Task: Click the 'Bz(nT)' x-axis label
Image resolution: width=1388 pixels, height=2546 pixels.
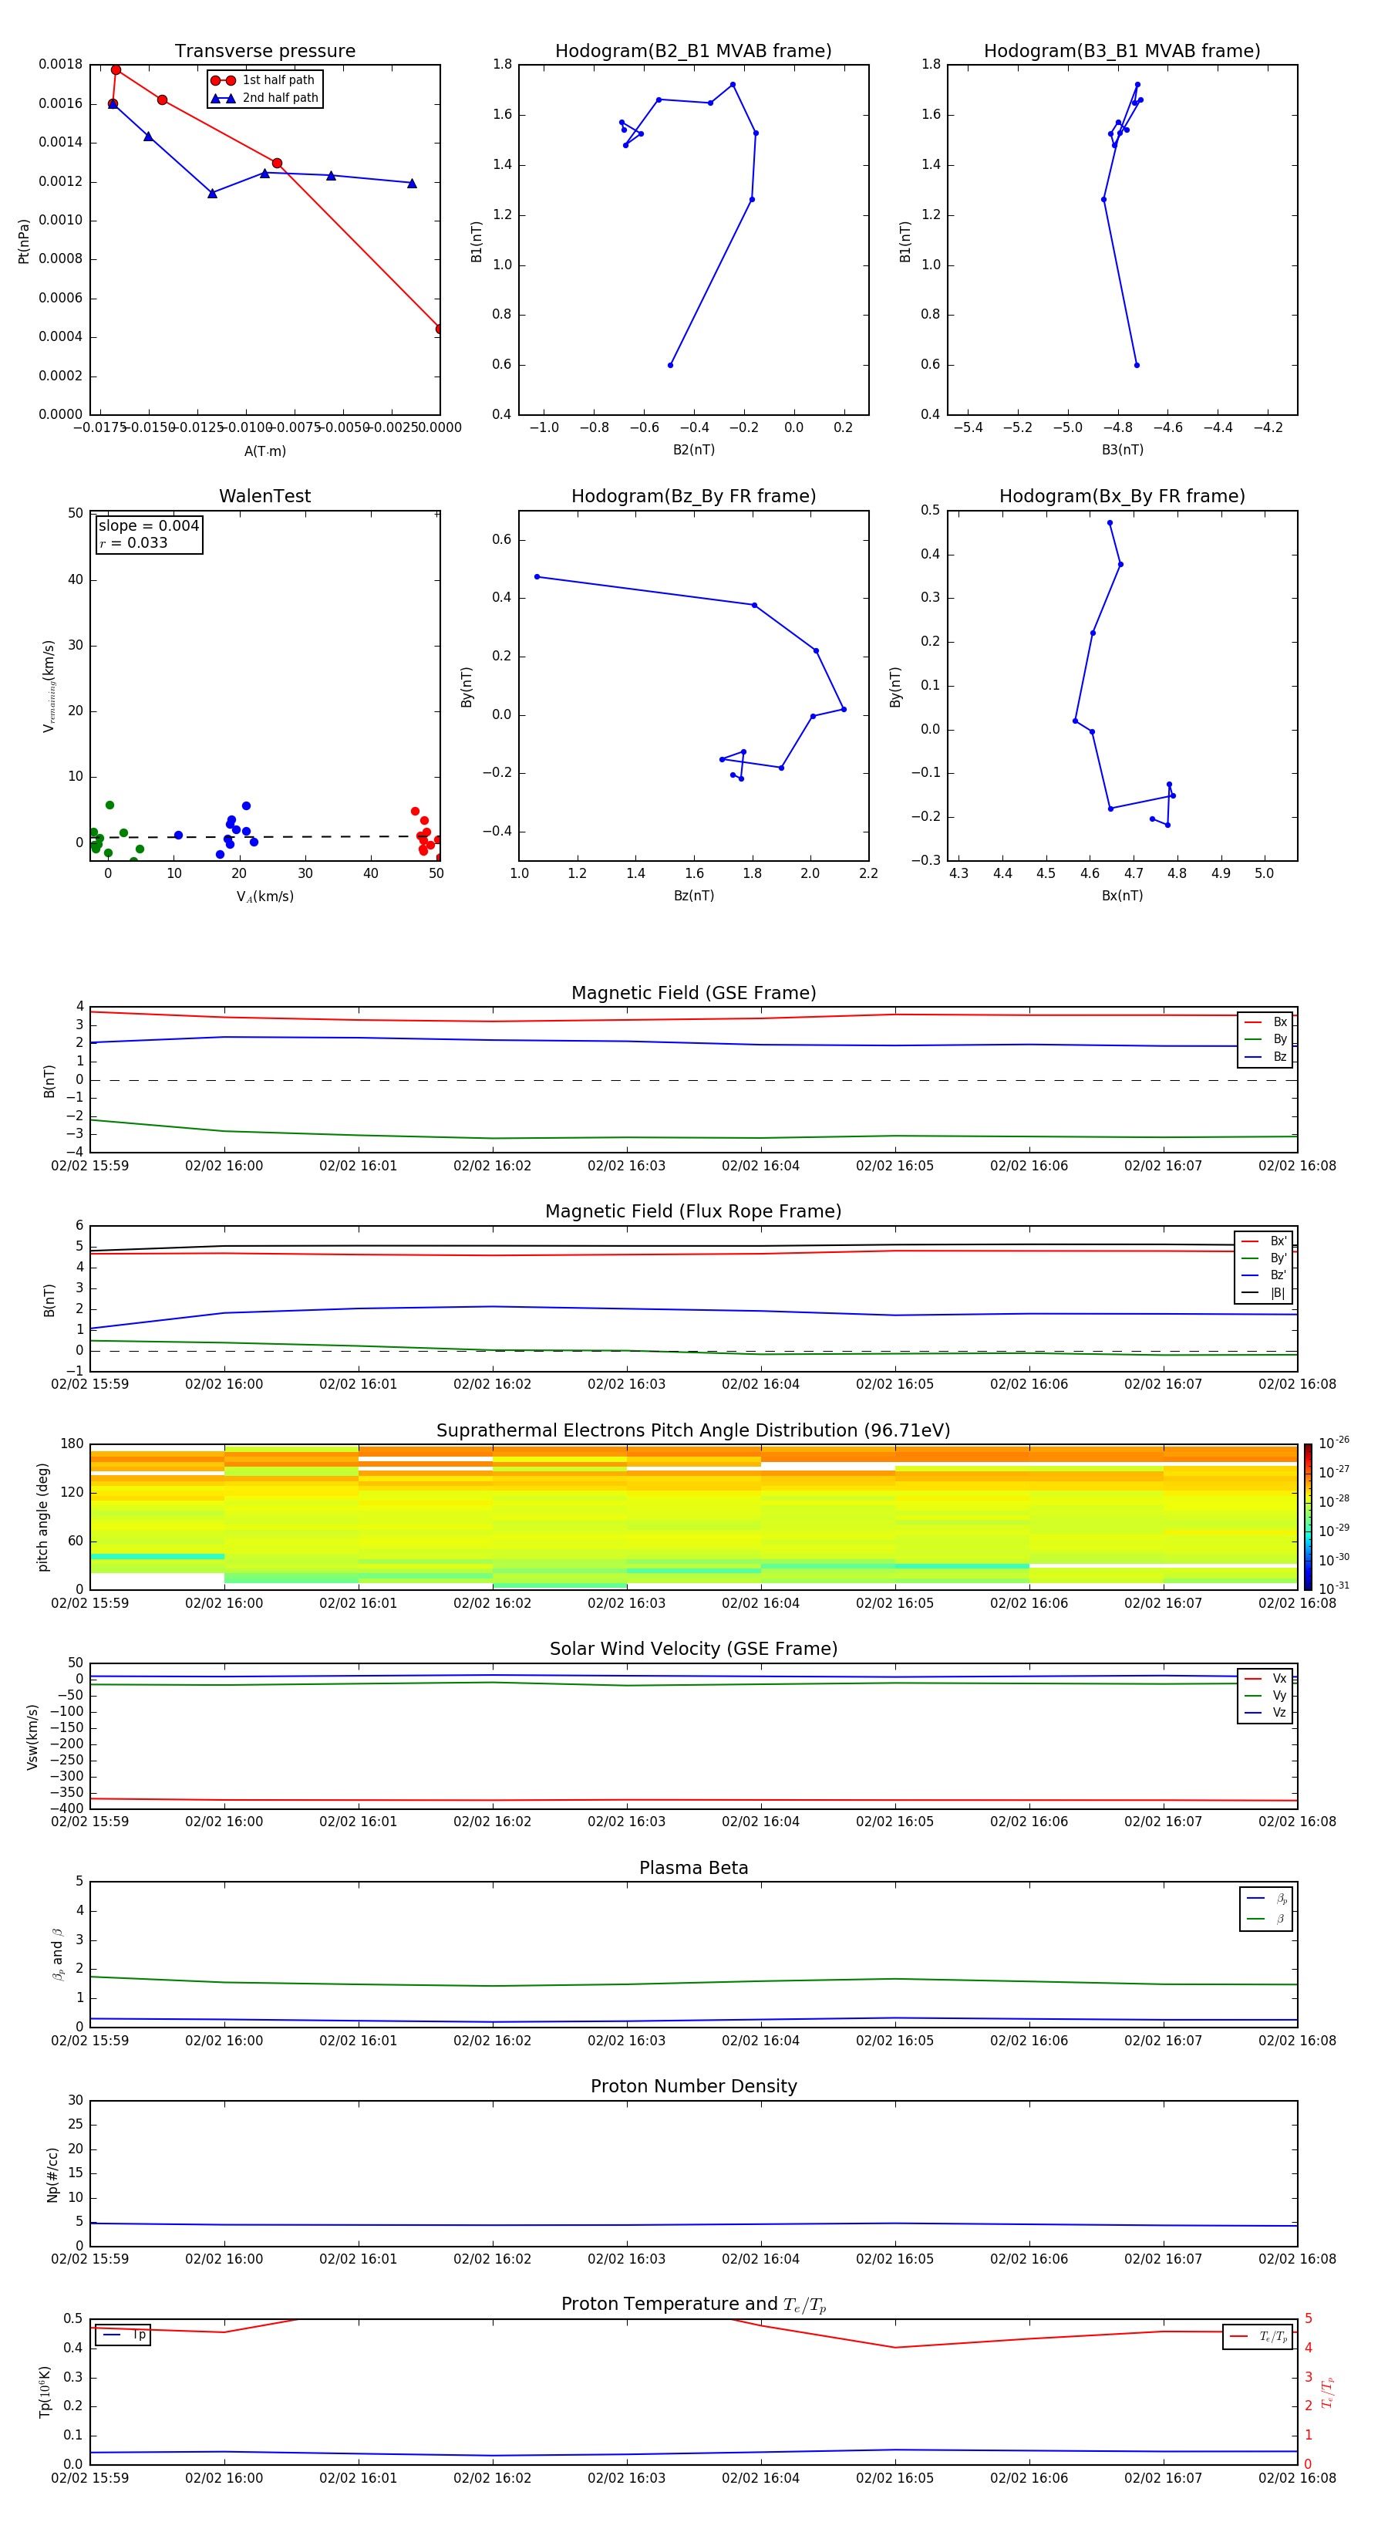Action: pyautogui.click(x=693, y=896)
